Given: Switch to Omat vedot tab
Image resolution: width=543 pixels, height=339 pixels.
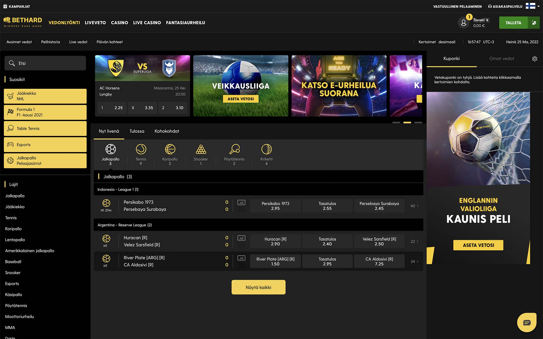Looking at the screenshot, I should (501, 59).
